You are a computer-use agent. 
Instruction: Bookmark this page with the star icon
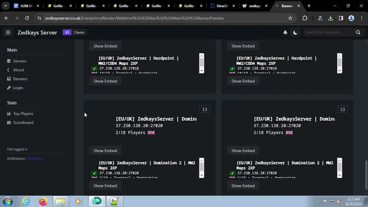point(290,18)
